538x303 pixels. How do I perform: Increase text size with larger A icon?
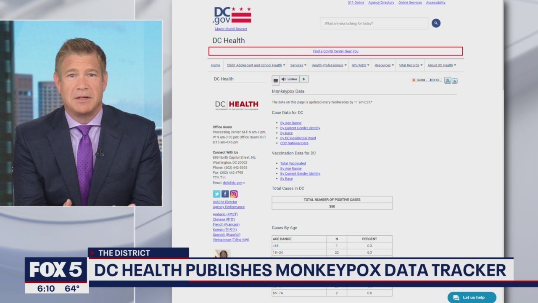coord(448,80)
